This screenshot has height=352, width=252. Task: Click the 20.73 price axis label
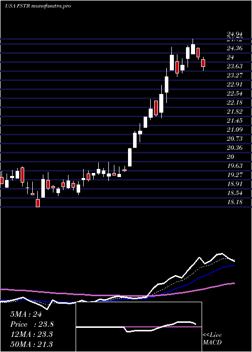(x=235, y=139)
